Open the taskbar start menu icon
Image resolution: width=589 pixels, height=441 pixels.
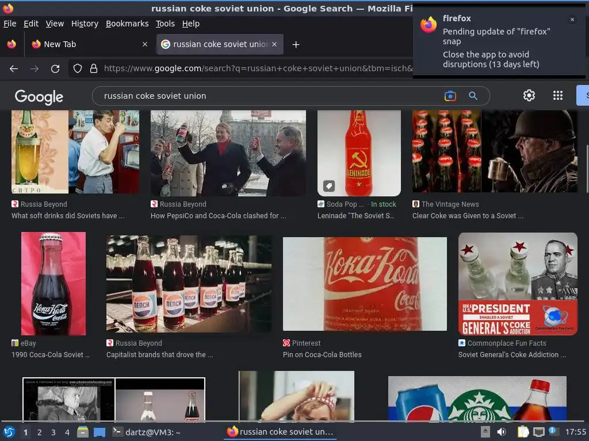coord(9,432)
